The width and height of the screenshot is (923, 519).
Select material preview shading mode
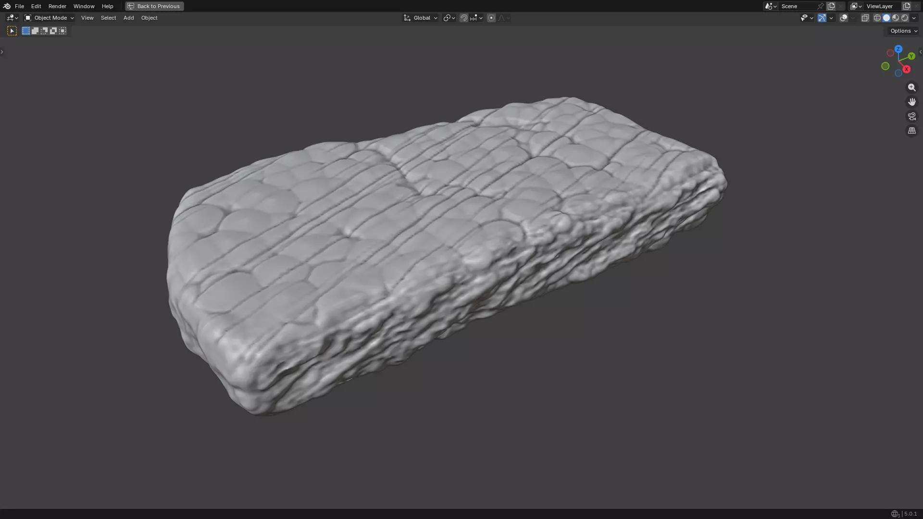click(896, 18)
